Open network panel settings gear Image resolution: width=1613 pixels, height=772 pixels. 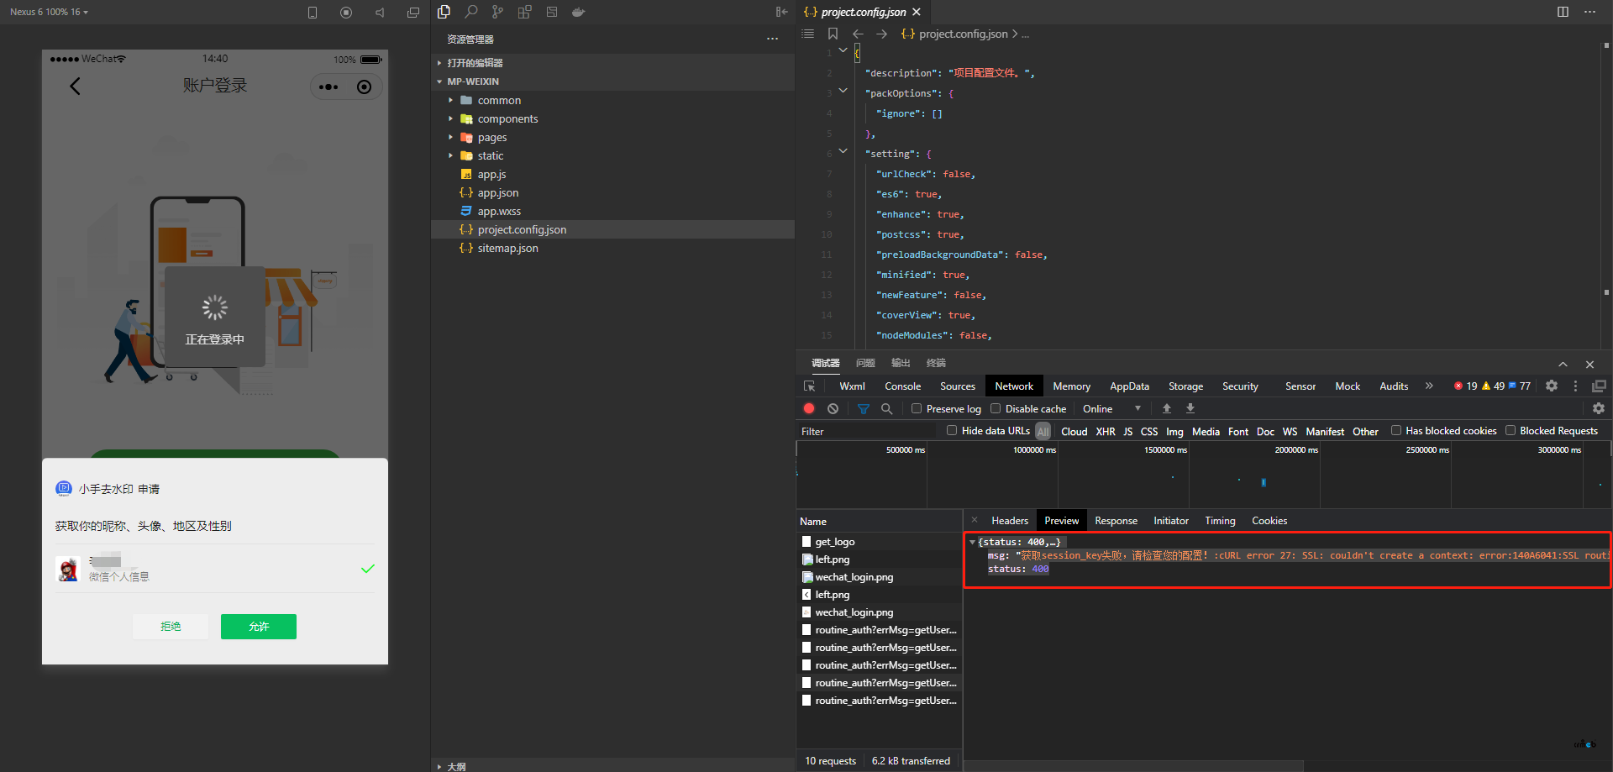click(1599, 408)
